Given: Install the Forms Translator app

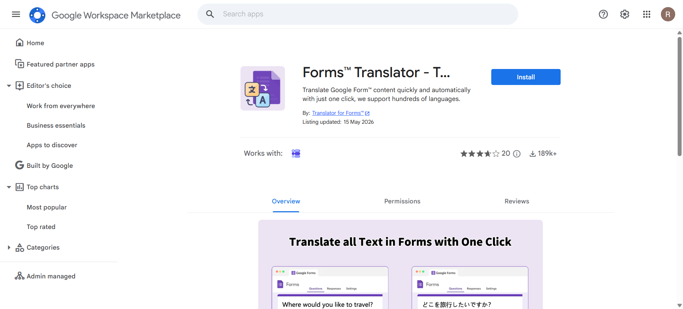Looking at the screenshot, I should 526,77.
